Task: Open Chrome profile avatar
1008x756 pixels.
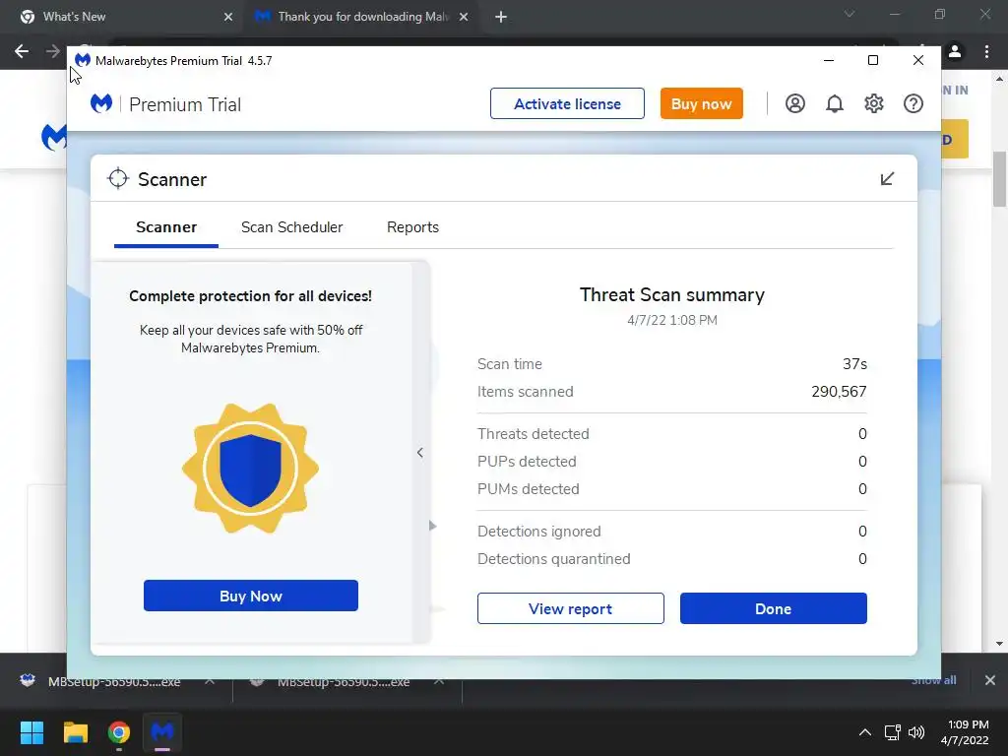Action: (955, 51)
